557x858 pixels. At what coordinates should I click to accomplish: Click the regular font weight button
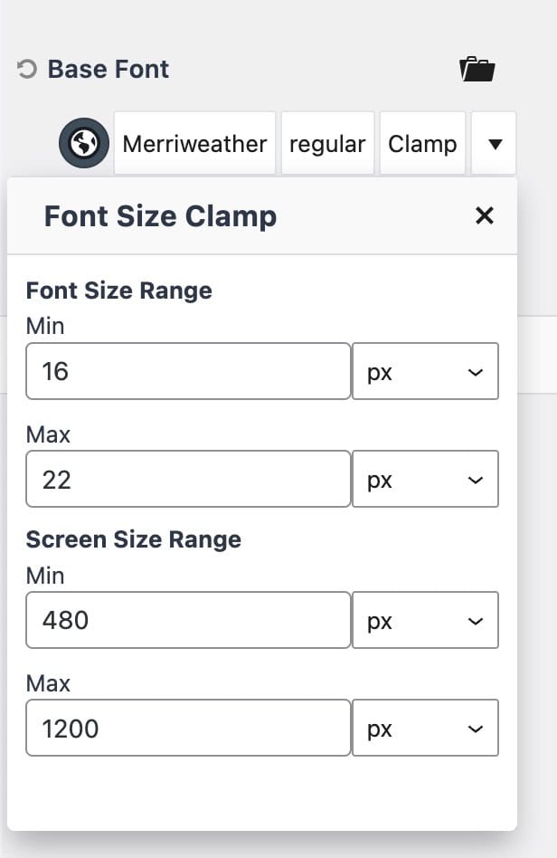tap(327, 144)
